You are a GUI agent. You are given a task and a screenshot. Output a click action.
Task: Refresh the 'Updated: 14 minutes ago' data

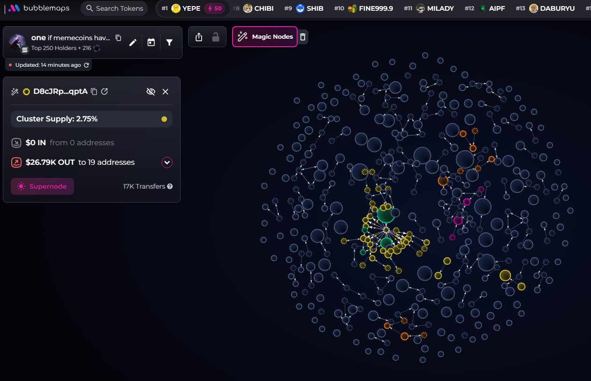[x=86, y=65]
